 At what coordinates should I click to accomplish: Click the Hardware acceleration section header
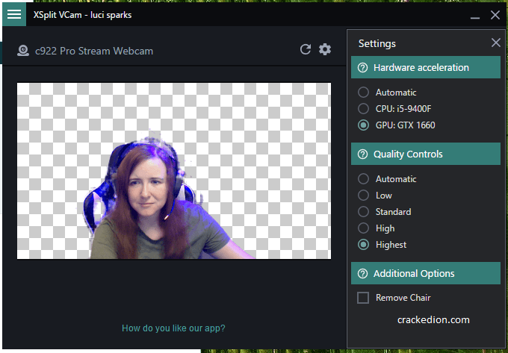426,67
